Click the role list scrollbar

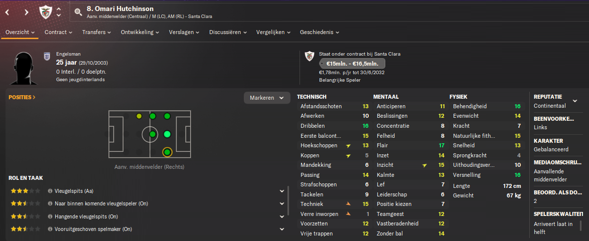coord(288,201)
